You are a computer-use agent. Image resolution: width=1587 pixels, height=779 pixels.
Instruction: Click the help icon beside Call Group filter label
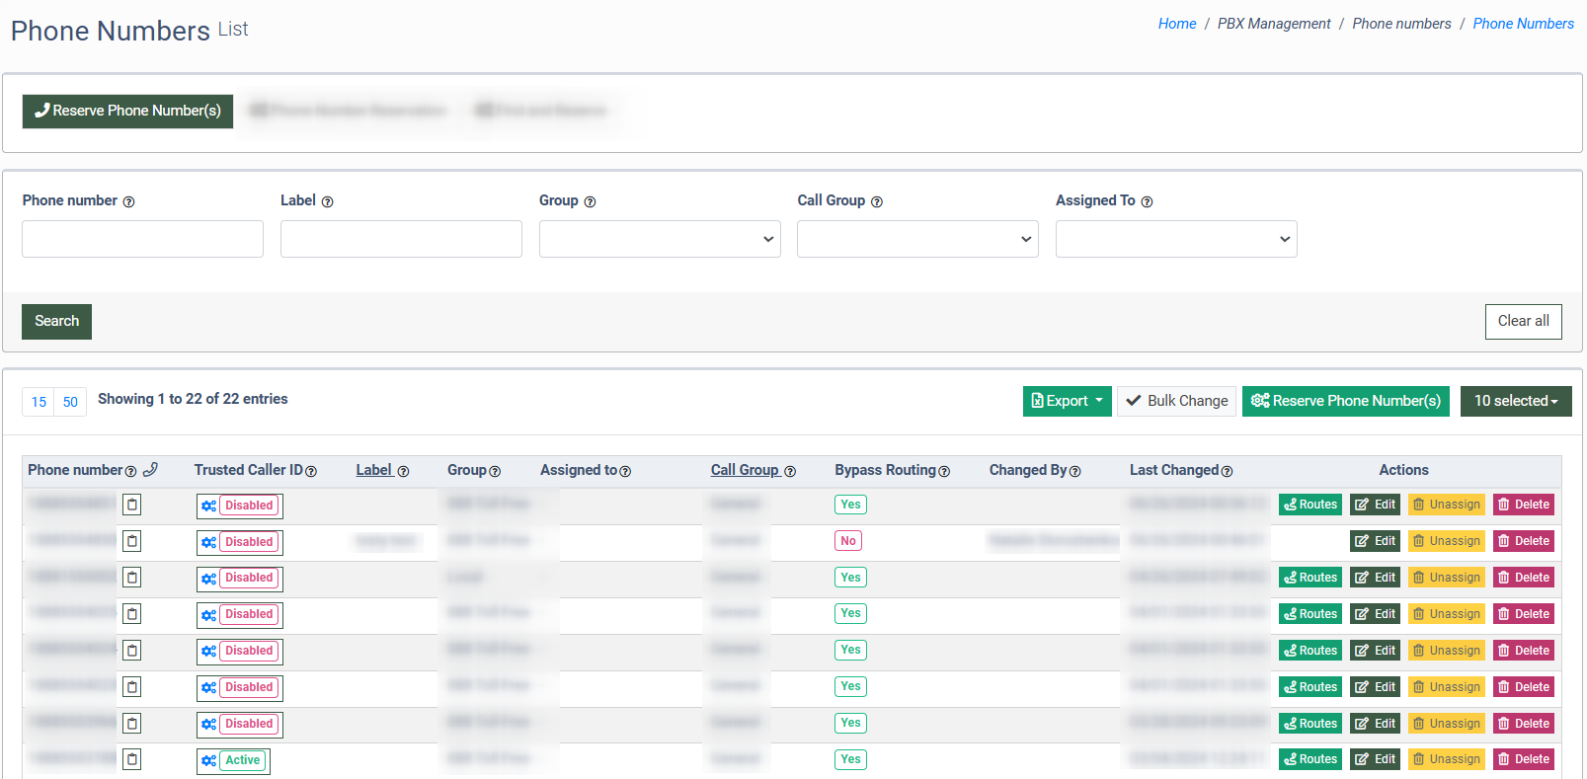[877, 201]
